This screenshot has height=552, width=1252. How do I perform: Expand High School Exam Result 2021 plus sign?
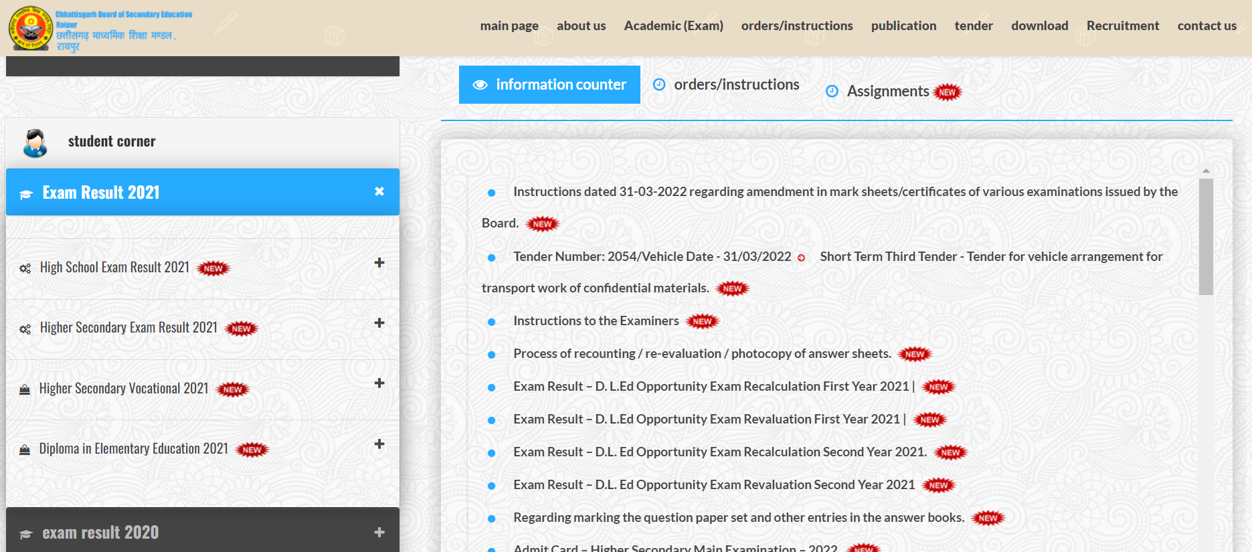379,263
